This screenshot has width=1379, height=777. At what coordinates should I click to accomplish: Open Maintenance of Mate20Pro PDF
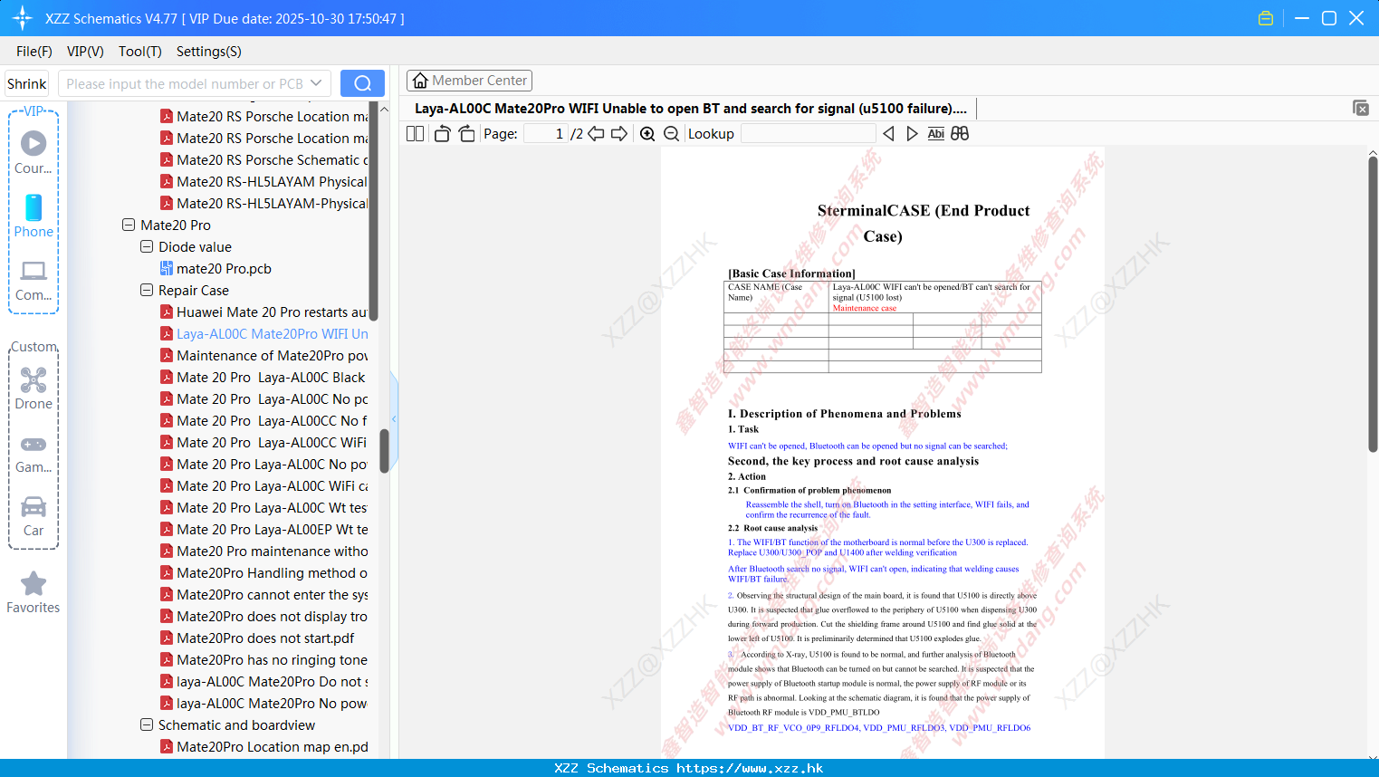(263, 355)
